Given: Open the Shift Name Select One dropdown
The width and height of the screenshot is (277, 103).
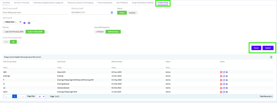Looking at the screenshot, I should point(12,22).
